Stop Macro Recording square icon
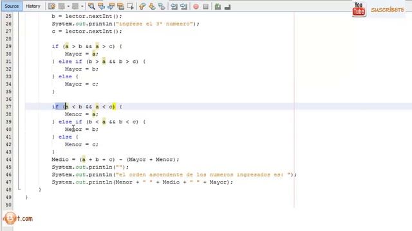The height and width of the screenshot is (231, 412). point(206,6)
